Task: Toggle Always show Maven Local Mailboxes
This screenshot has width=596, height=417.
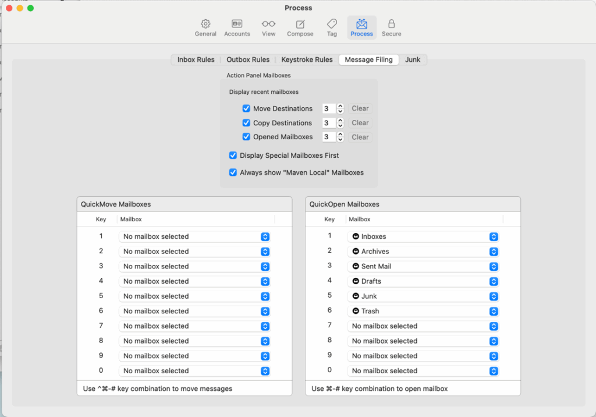Action: [233, 172]
